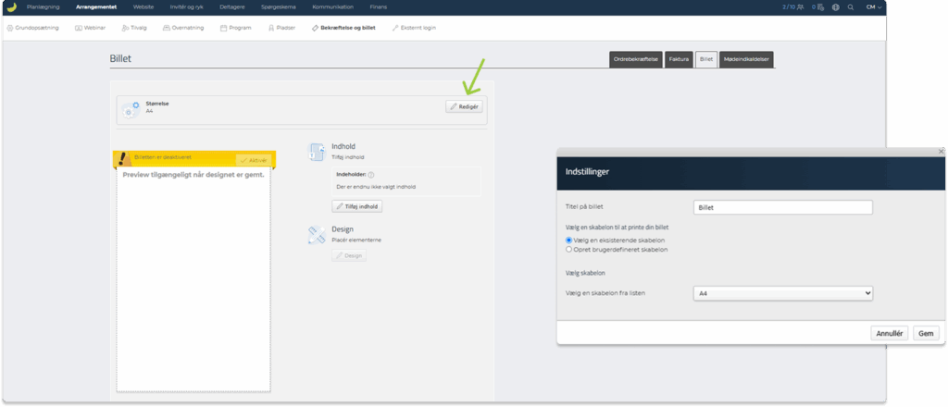Click the Indhold document icon

click(316, 150)
